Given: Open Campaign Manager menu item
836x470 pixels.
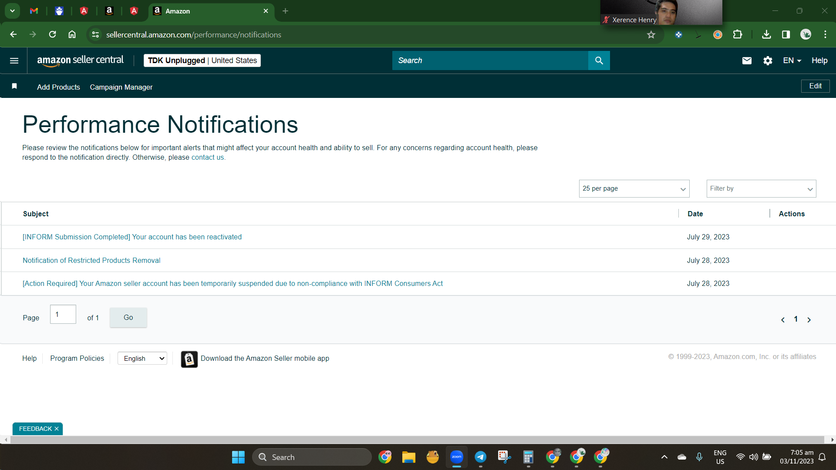Looking at the screenshot, I should [x=121, y=87].
